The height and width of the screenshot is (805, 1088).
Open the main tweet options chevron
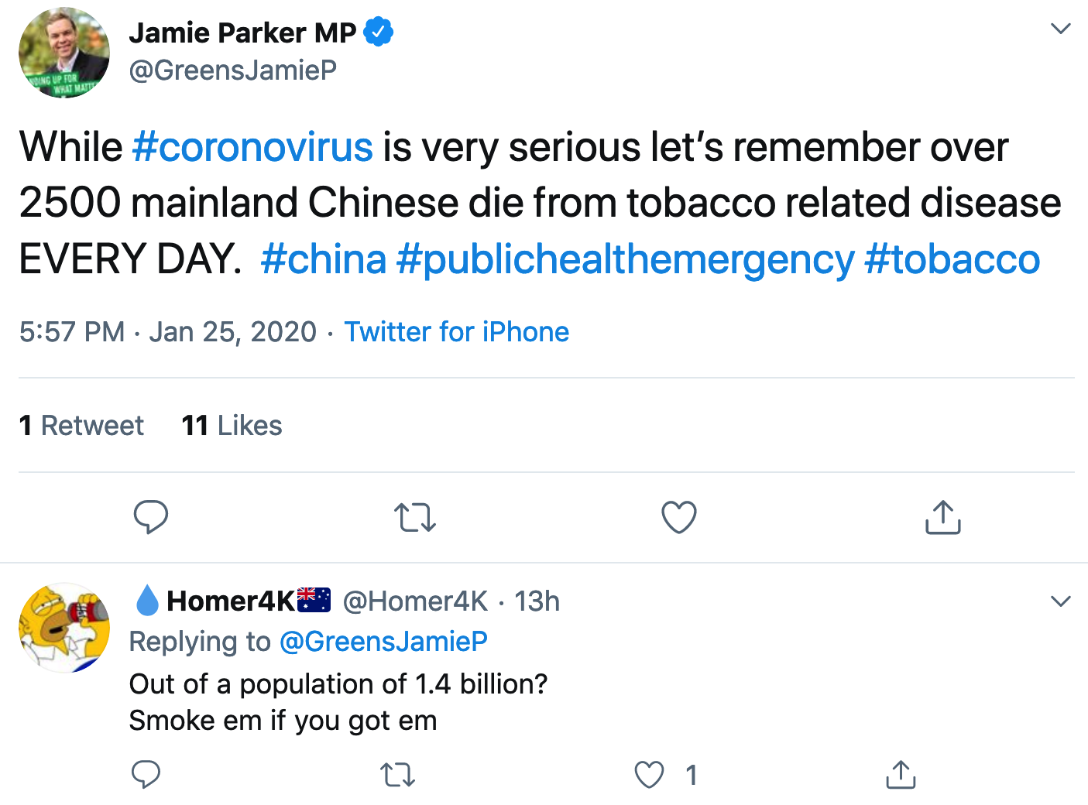pos(1060,29)
